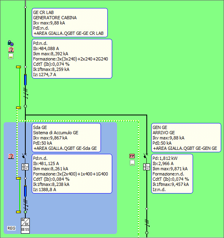Viewport: 224px width, 238px height.
Task: Open the Ib:484,088 A cable data box
Action: coord(72,59)
